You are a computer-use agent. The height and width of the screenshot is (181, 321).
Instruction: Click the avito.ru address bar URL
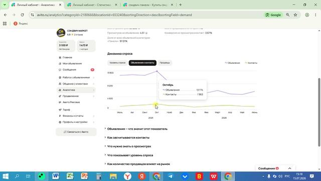pos(114,15)
